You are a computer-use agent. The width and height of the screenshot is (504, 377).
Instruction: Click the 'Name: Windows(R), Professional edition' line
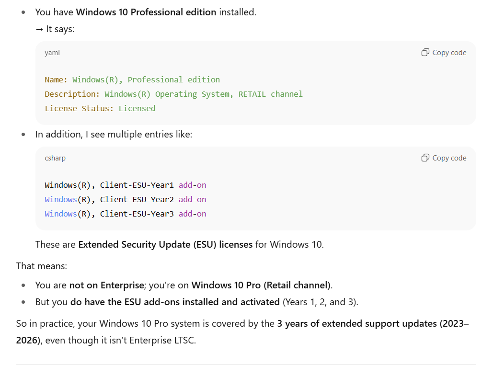pyautogui.click(x=132, y=80)
